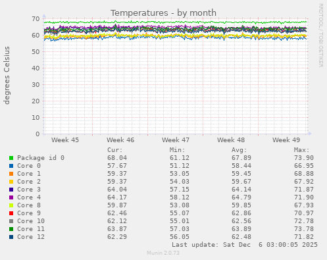Click the Package id 0 legend label
Image resolution: width=327 pixels, height=260 pixels.
(x=41, y=158)
